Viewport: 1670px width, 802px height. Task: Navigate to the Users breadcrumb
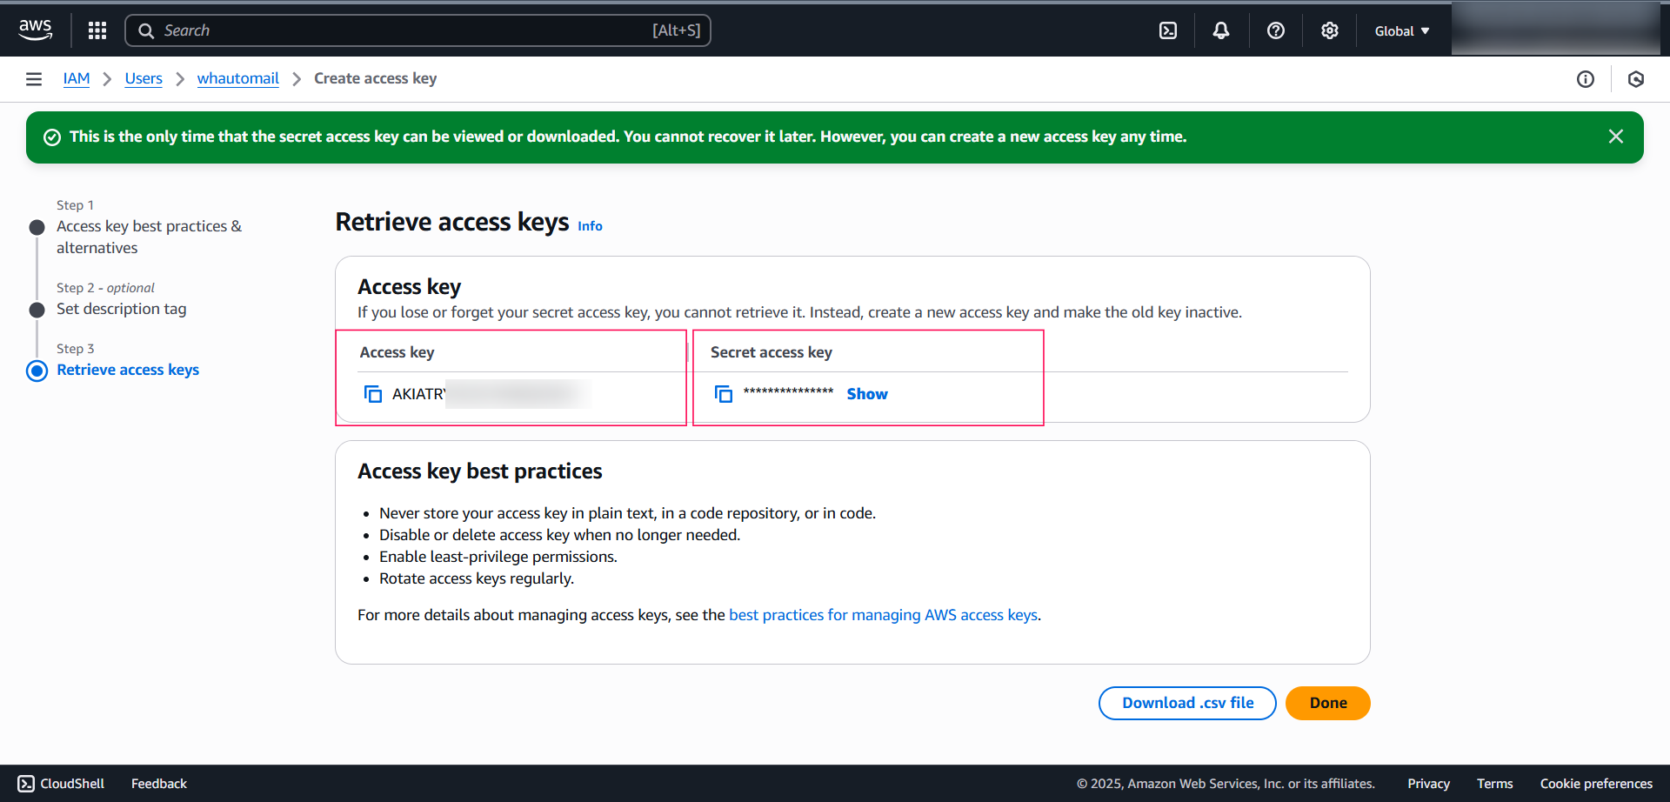(x=143, y=78)
